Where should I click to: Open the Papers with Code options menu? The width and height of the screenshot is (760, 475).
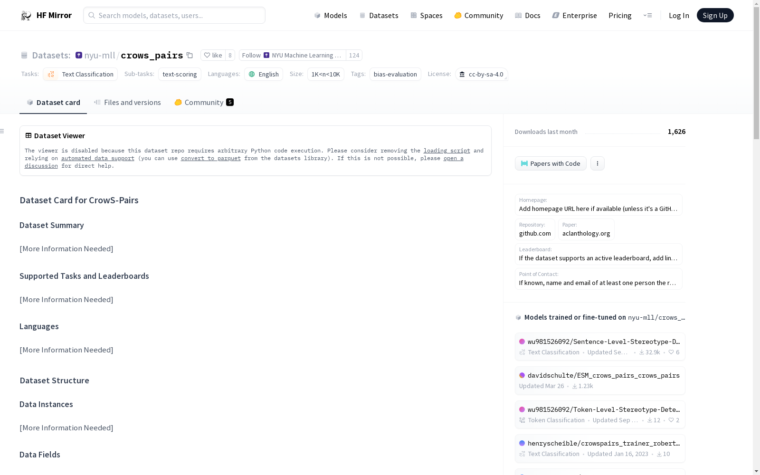click(598, 163)
